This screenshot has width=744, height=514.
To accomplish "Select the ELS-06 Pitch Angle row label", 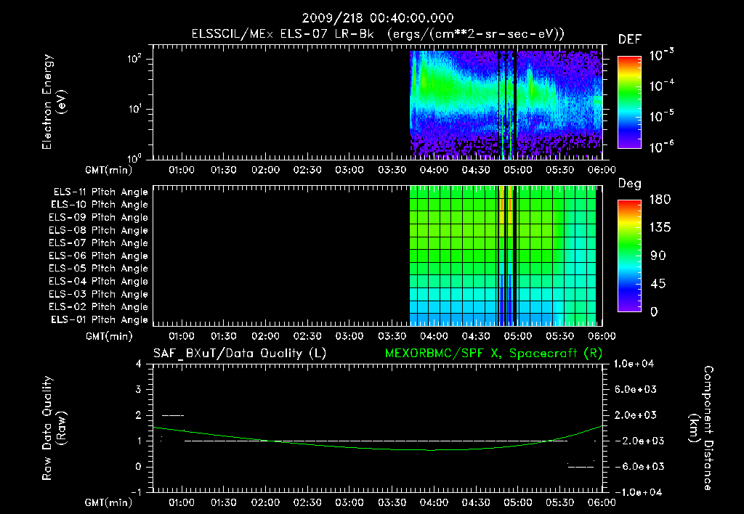I will (x=99, y=256).
